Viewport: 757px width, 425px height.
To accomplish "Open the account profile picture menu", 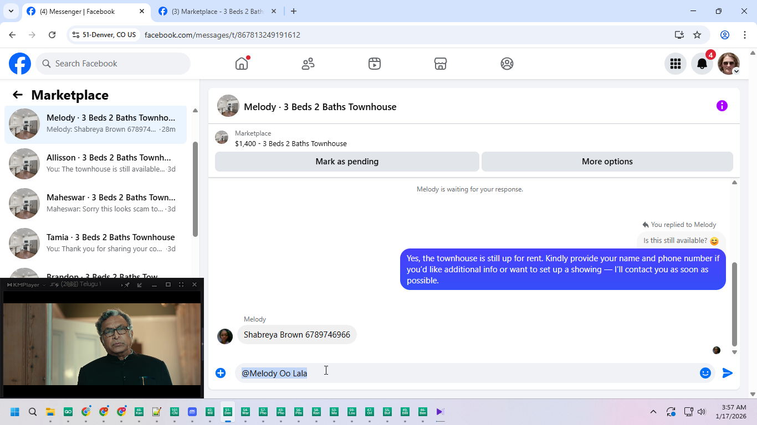I will 728,64.
